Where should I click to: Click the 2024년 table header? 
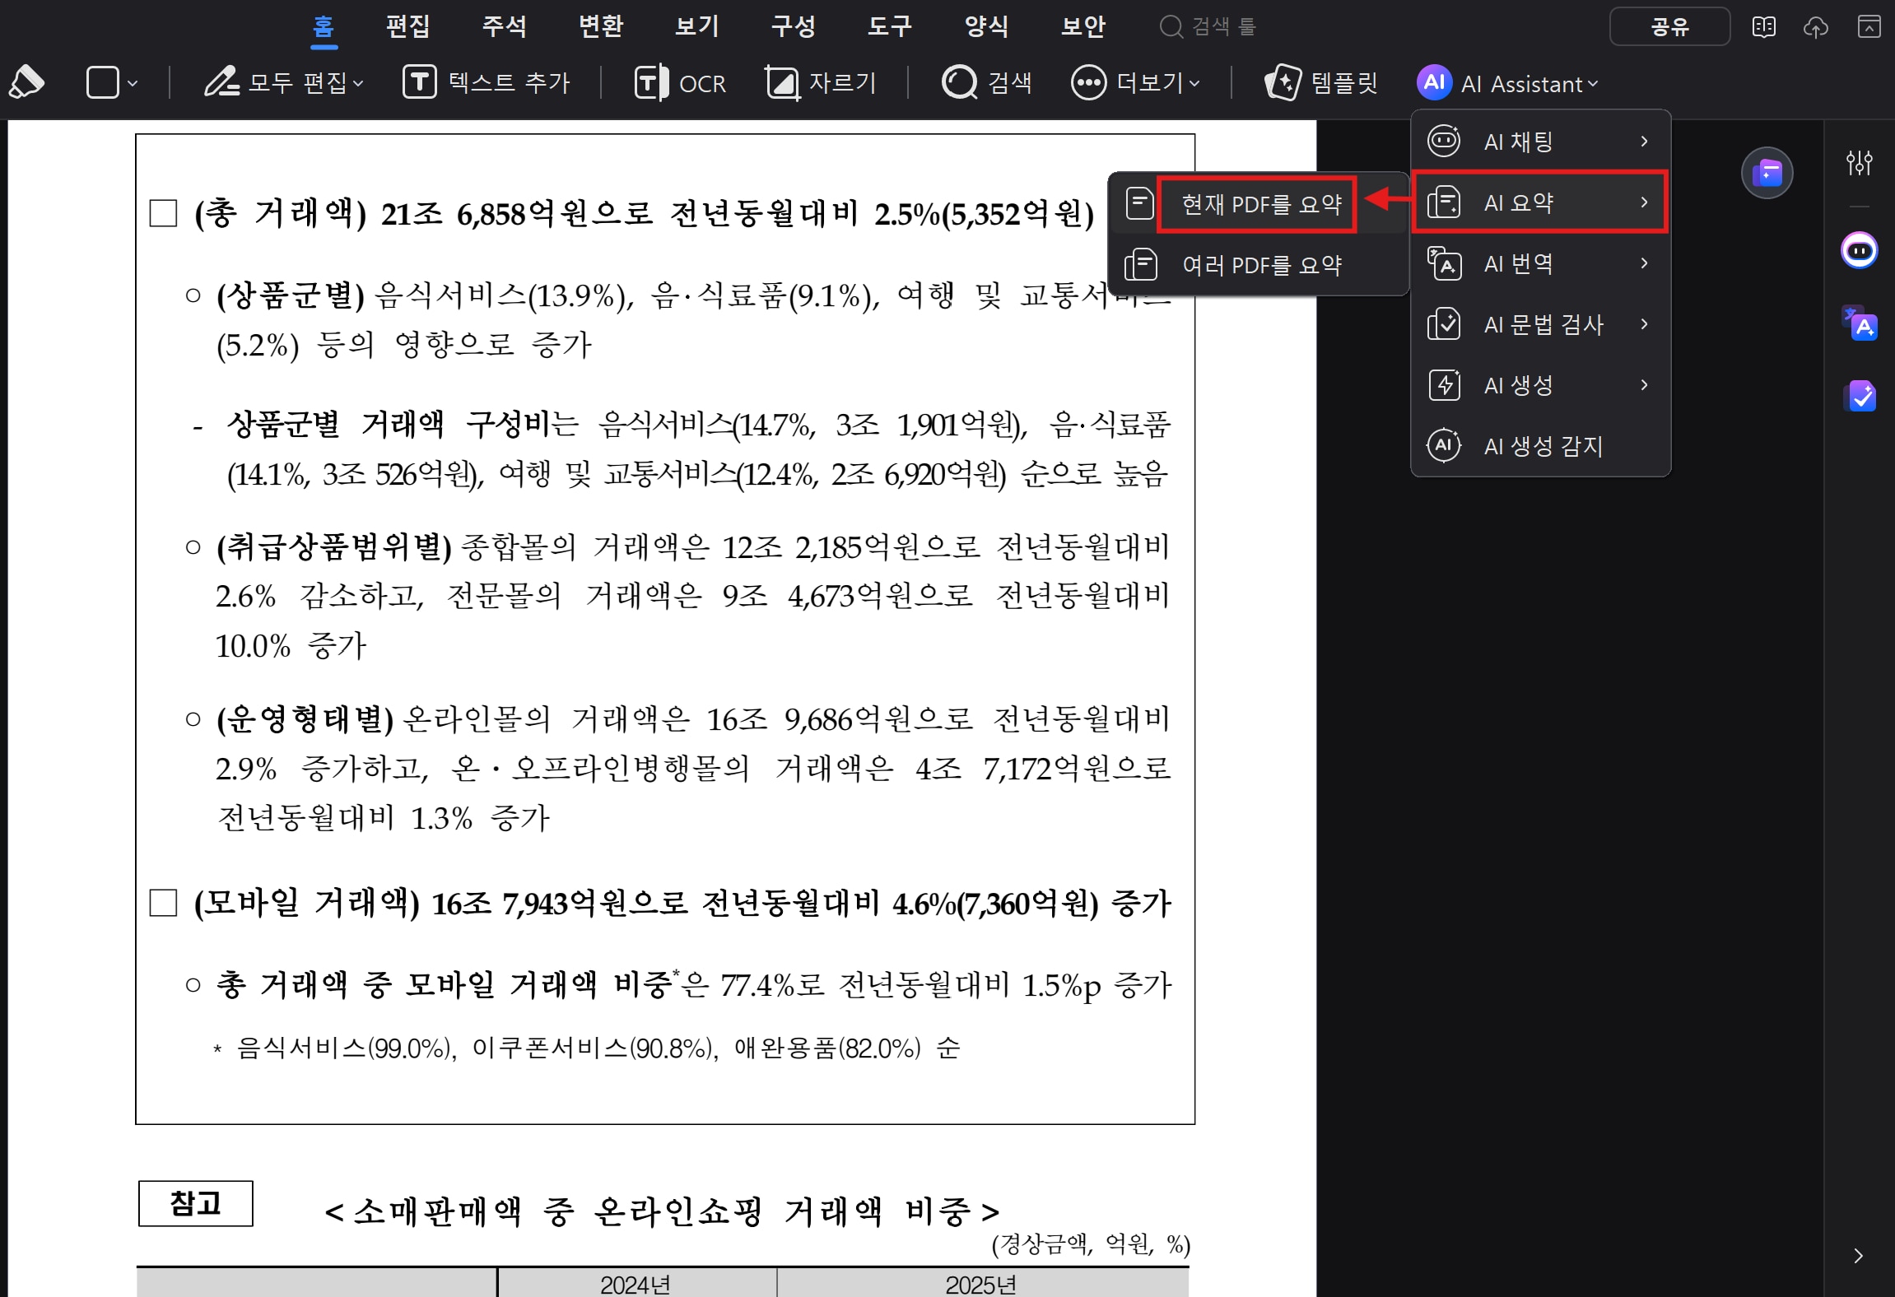pyautogui.click(x=636, y=1285)
